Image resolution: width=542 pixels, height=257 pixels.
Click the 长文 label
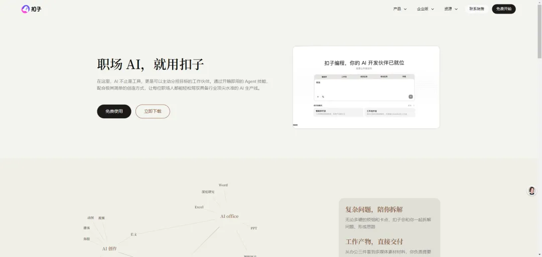[x=134, y=234]
